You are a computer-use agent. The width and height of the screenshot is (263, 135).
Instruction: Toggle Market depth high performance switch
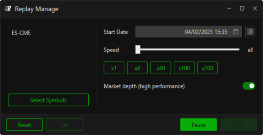pyautogui.click(x=249, y=86)
